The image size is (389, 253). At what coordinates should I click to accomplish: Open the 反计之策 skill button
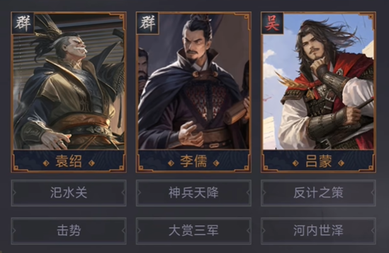coord(319,193)
